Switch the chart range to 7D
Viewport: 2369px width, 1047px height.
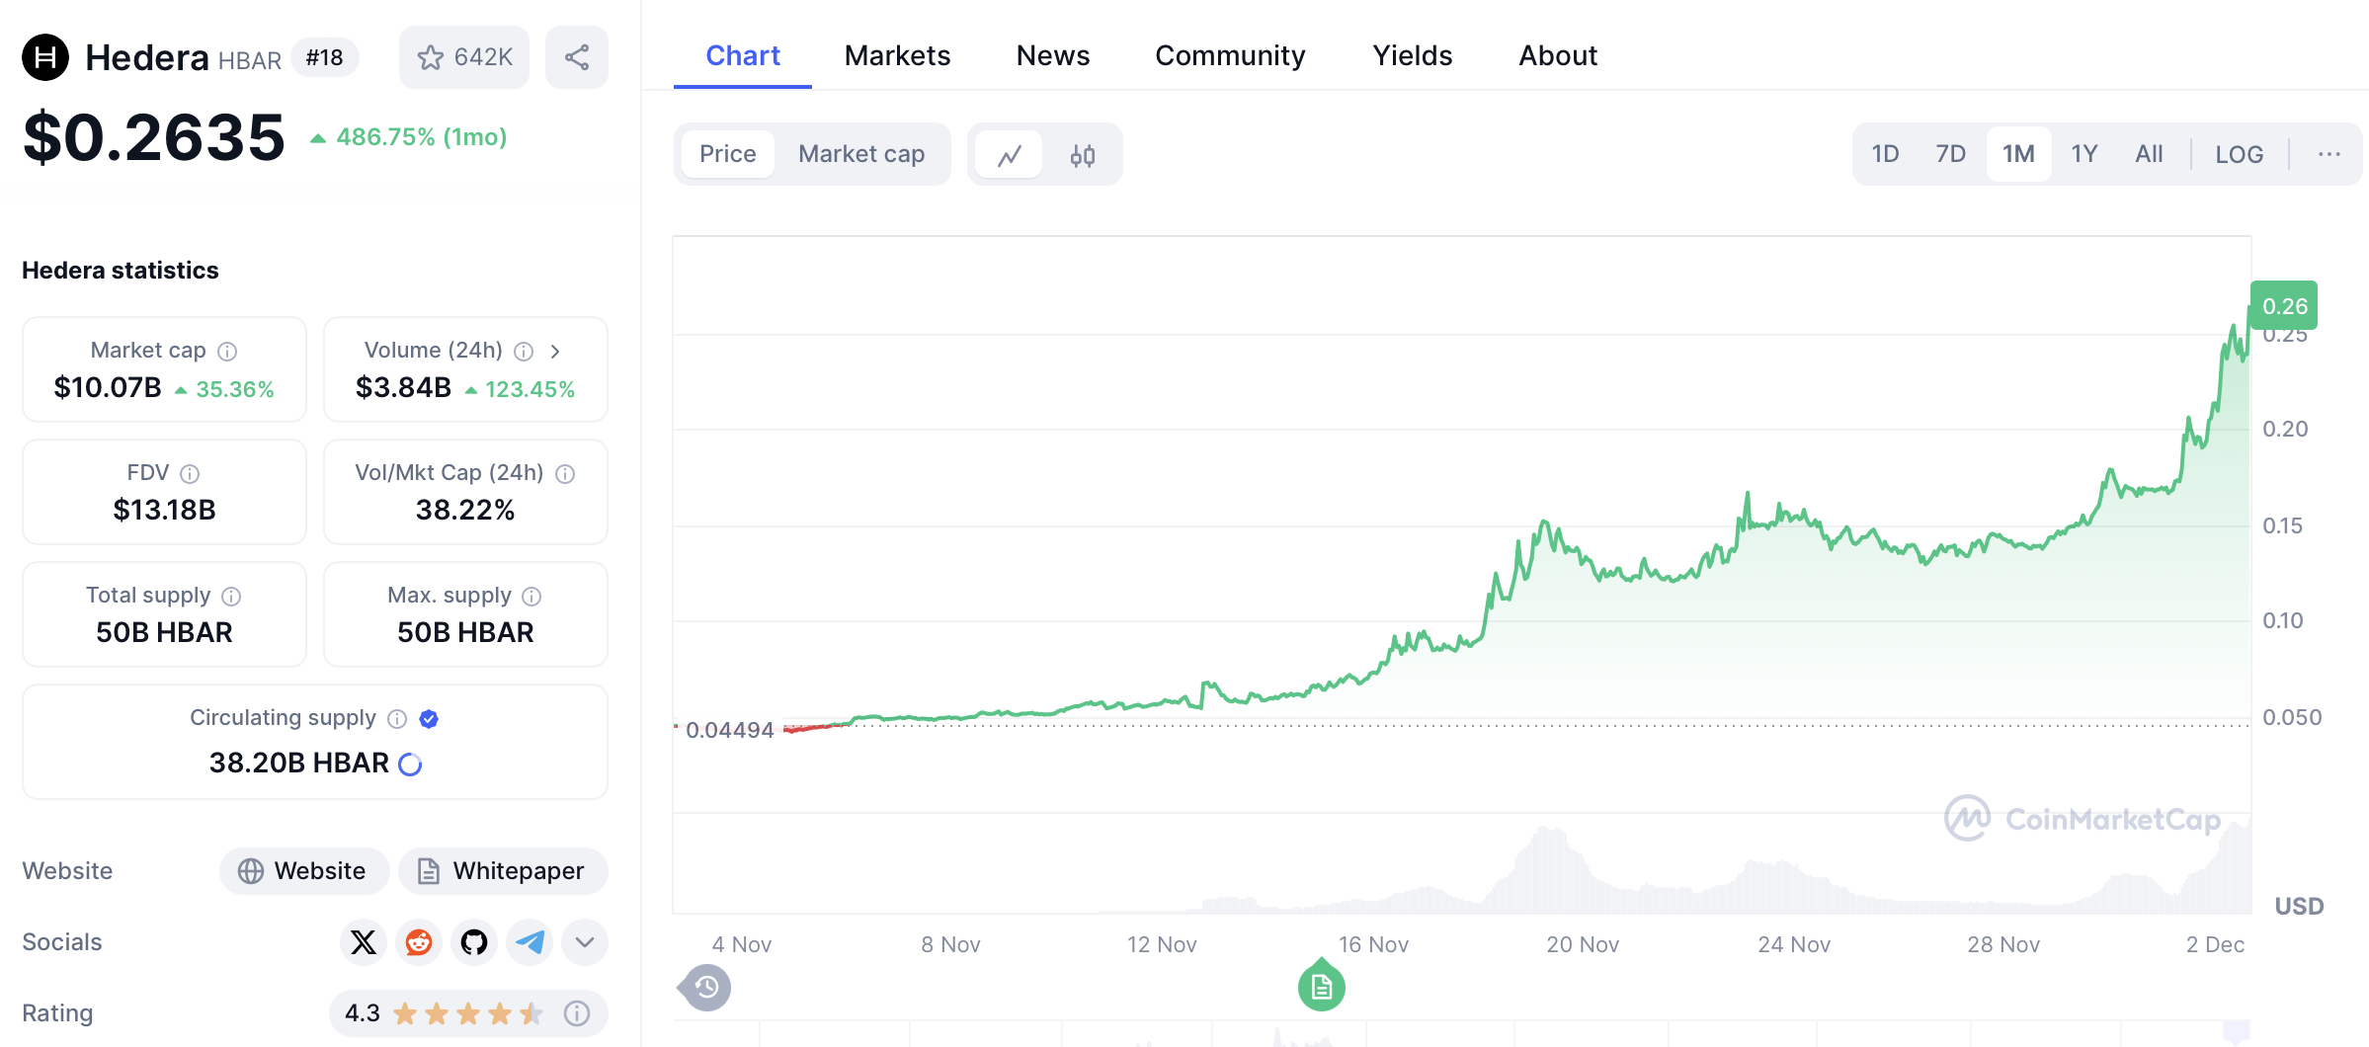click(x=1950, y=154)
